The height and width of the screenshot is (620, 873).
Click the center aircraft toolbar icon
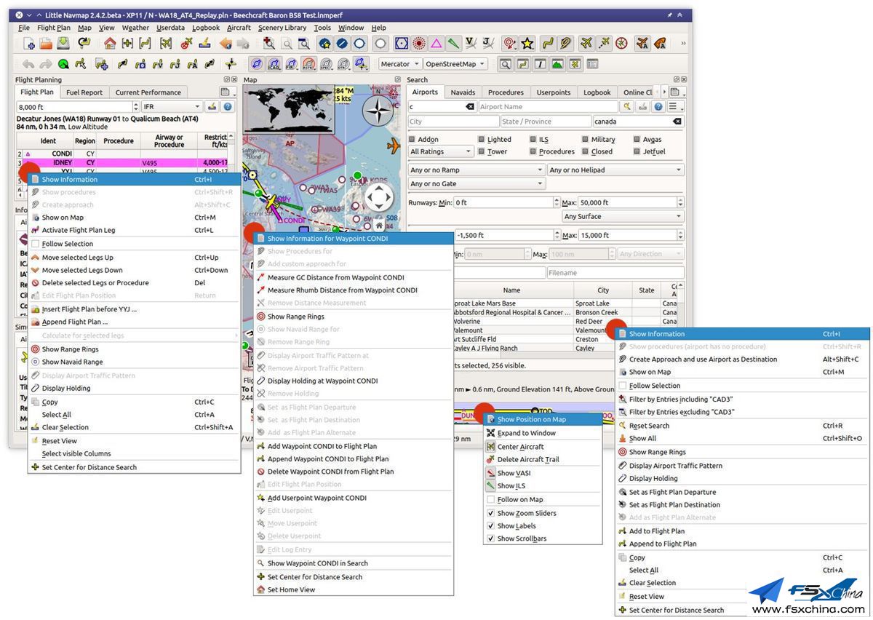pyautogui.click(x=165, y=44)
